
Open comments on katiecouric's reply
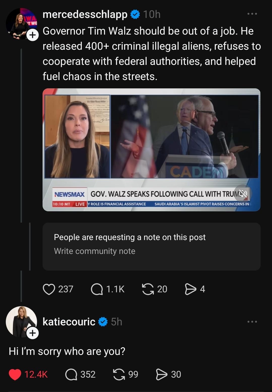click(x=71, y=374)
